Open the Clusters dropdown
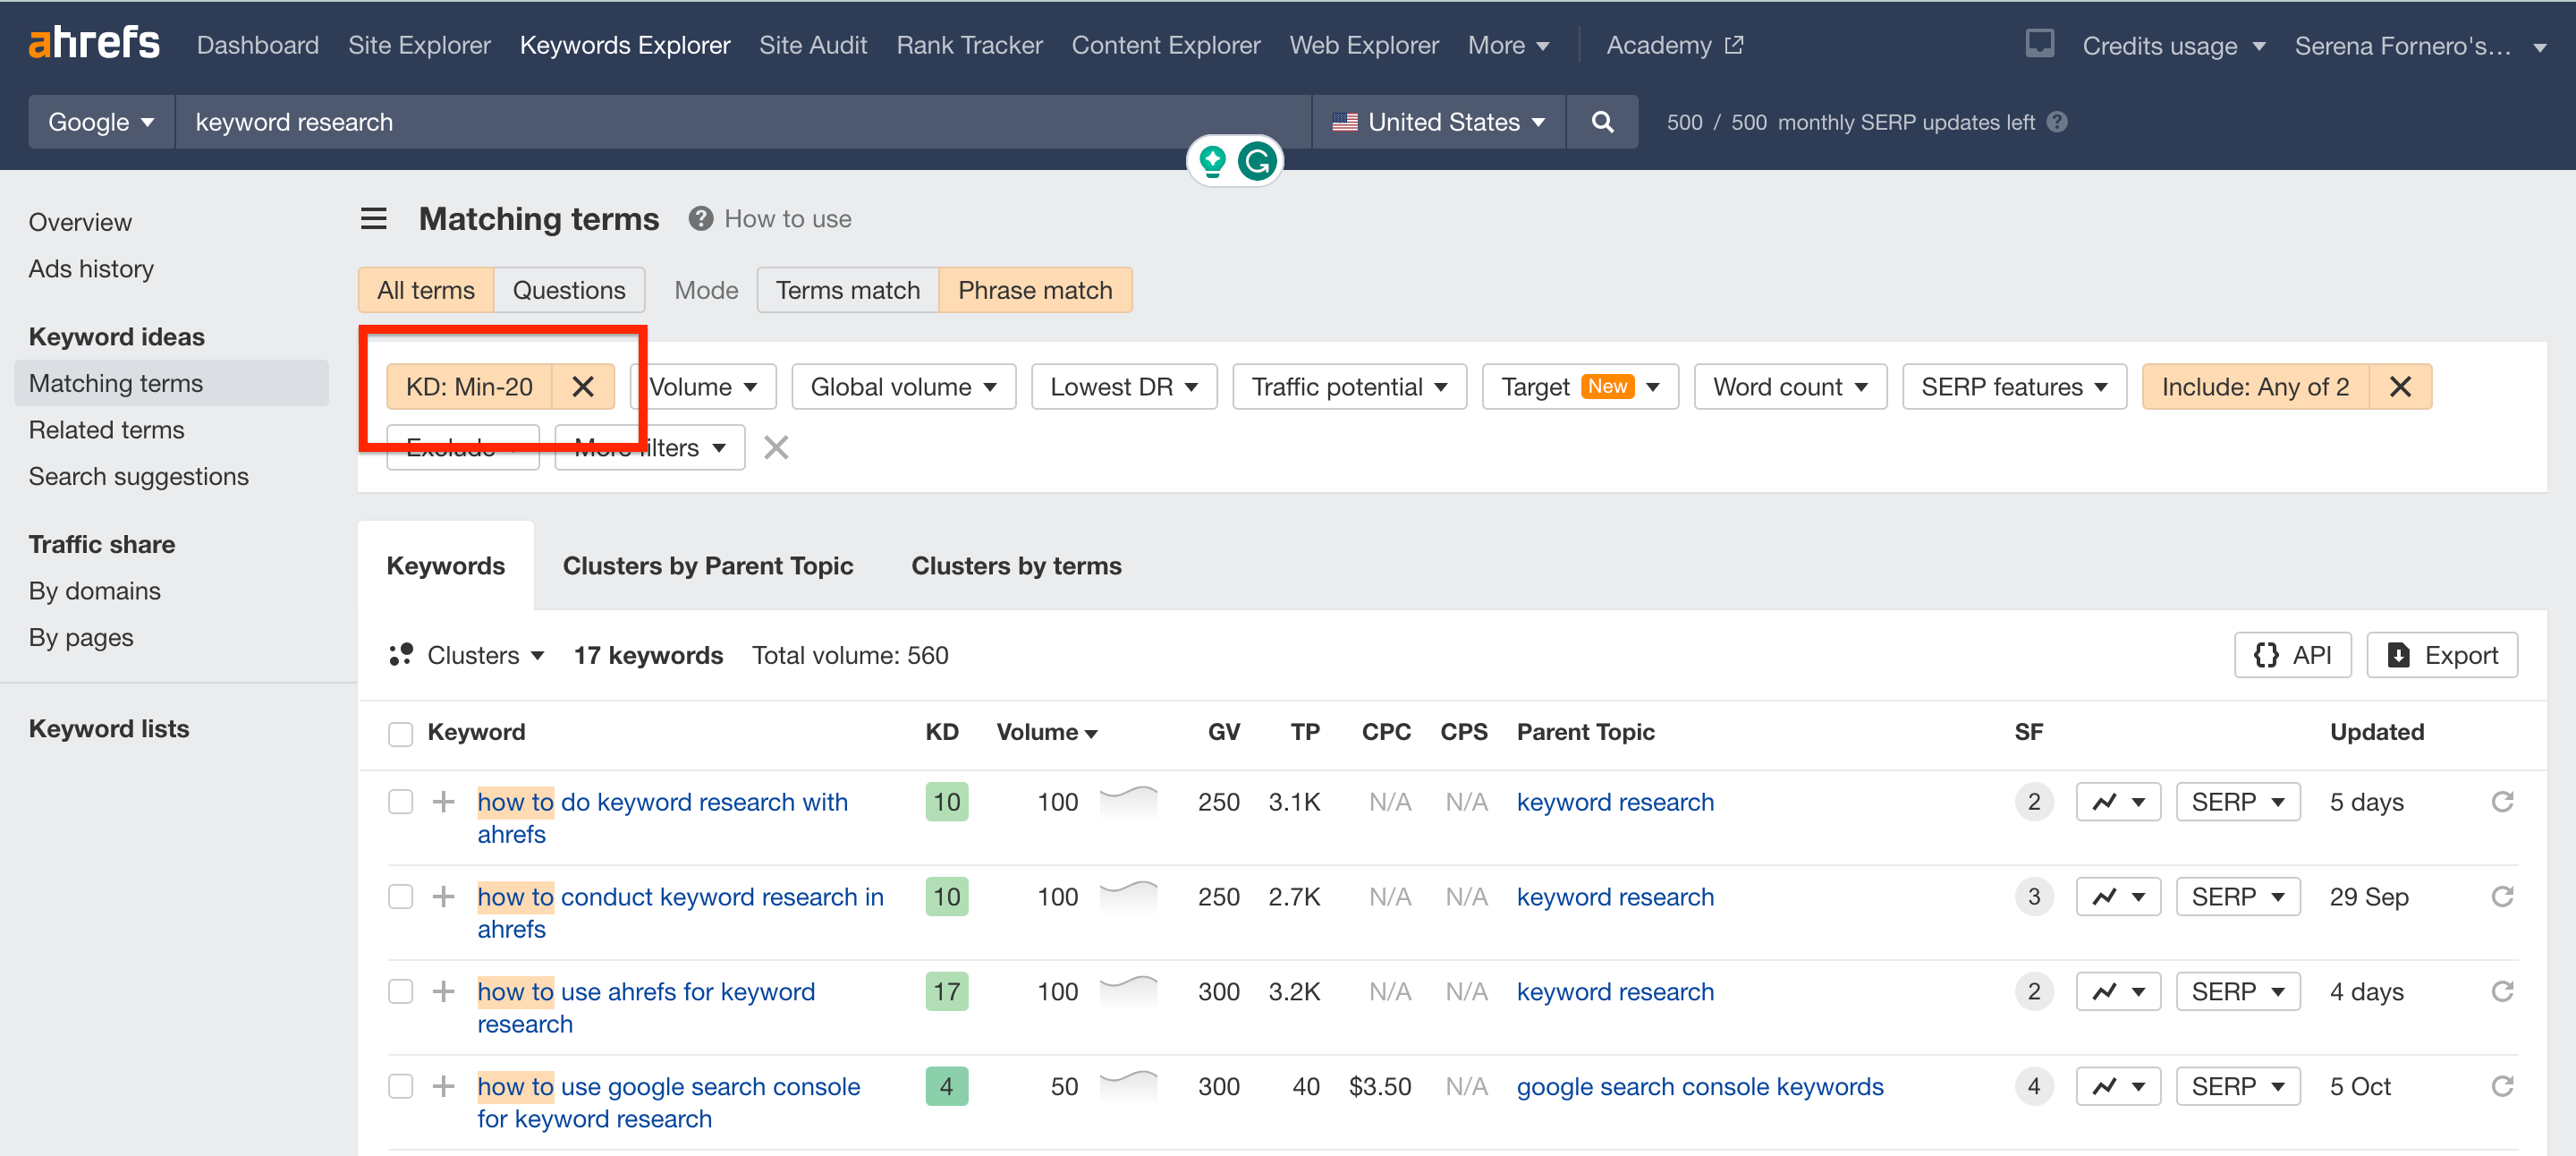Screen dimensions: 2576x1156 (467, 655)
